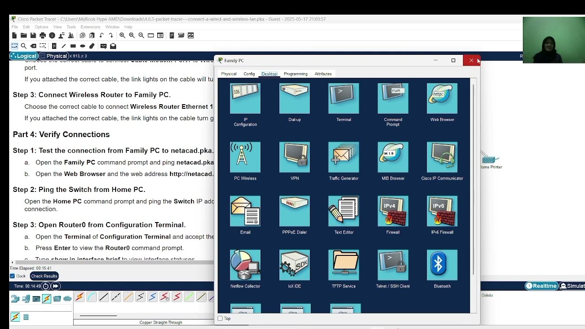Click the Family PC desktop vertical scrollbar
The height and width of the screenshot is (329, 585).
point(473,180)
